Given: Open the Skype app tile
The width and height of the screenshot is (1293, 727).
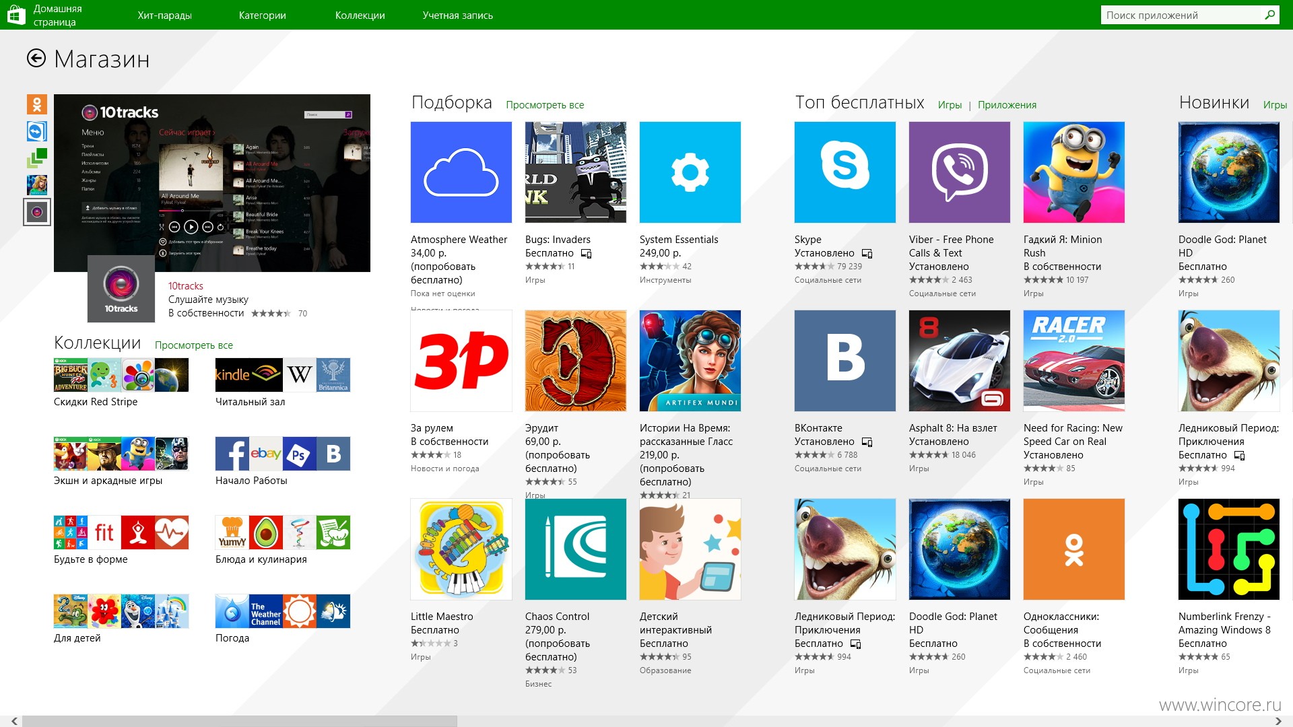Looking at the screenshot, I should (x=845, y=172).
